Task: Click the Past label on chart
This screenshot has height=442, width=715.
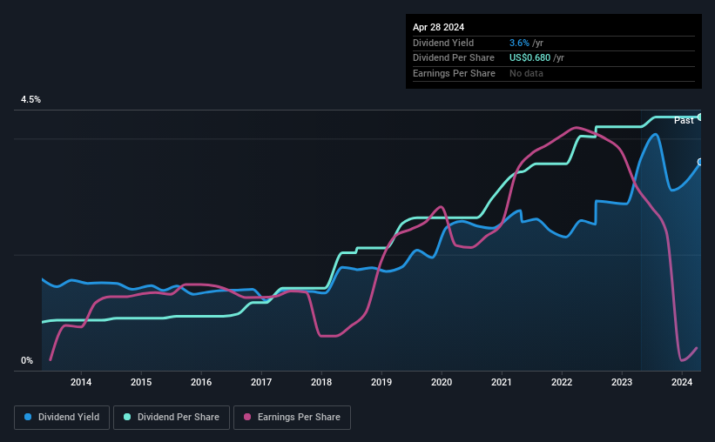Action: pos(684,120)
